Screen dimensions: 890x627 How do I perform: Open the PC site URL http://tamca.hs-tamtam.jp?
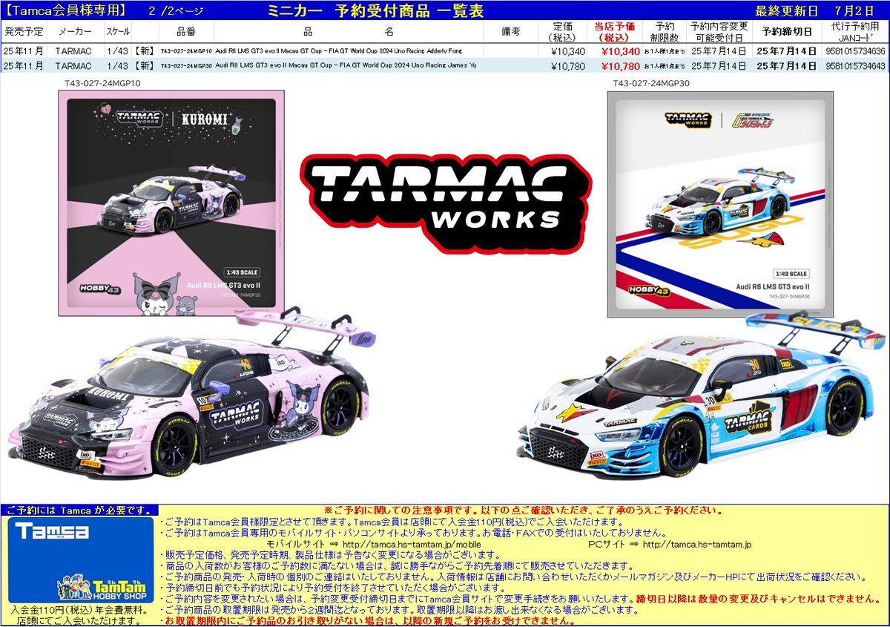click(696, 545)
